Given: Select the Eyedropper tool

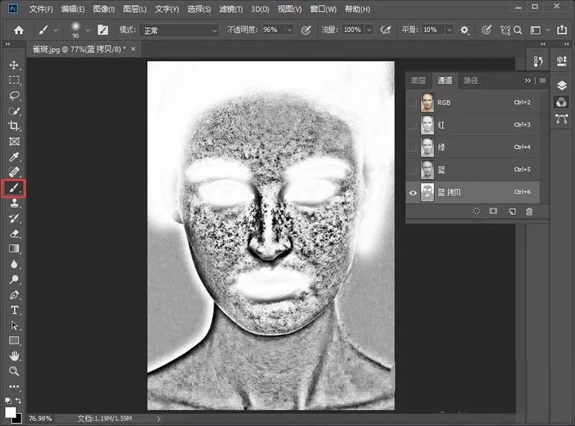Looking at the screenshot, I should click(14, 157).
